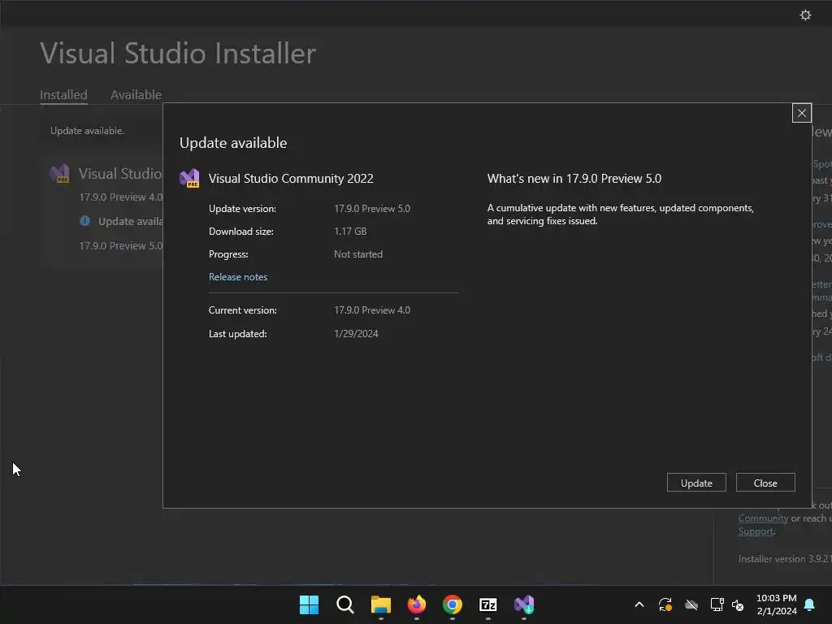Click current version value '17.9.0 Preview 4.0' in dialog
The height and width of the screenshot is (624, 832).
pyautogui.click(x=372, y=310)
